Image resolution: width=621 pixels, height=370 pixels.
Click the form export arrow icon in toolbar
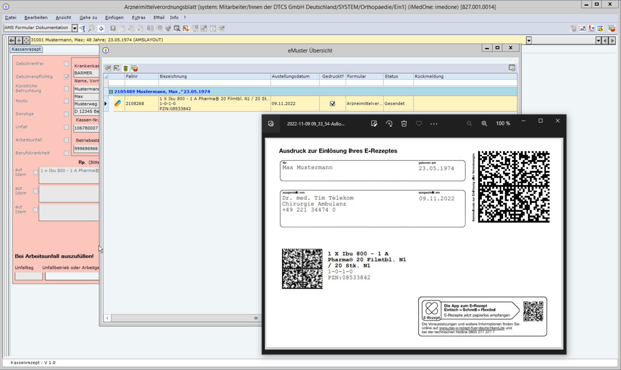[186, 28]
